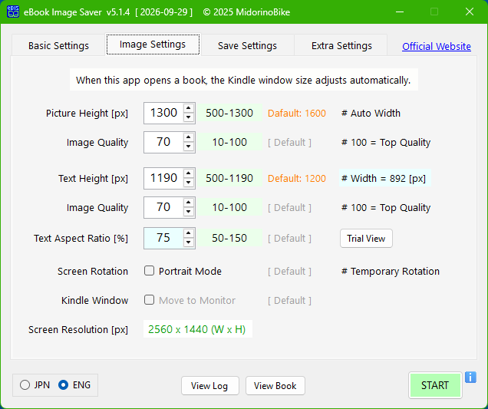The height and width of the screenshot is (409, 488).
Task: Minimize the eBook Image Saver window
Action: [x=400, y=12]
